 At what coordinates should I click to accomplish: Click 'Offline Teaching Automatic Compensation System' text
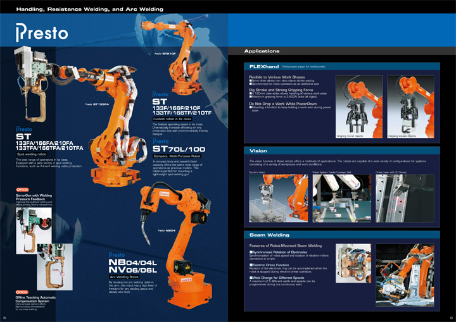35,299
